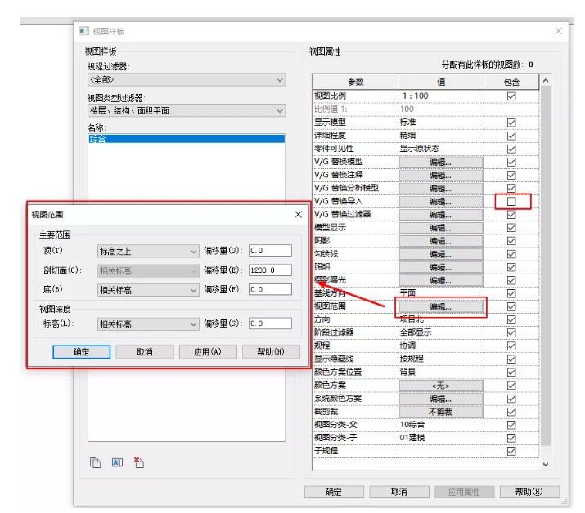
Task: Click the 偏移量(F) bottom offset field
Action: click(x=270, y=289)
